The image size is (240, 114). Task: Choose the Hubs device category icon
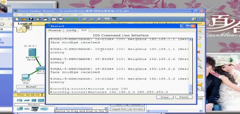tap(34, 100)
